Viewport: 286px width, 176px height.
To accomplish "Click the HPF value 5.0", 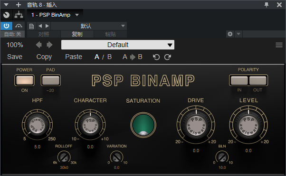I will click(38, 147).
